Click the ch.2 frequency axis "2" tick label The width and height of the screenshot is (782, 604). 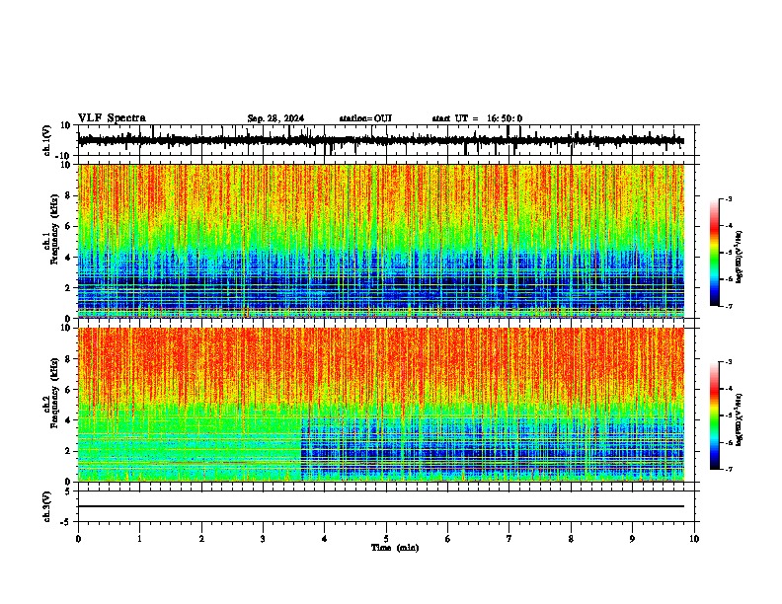pos(69,451)
